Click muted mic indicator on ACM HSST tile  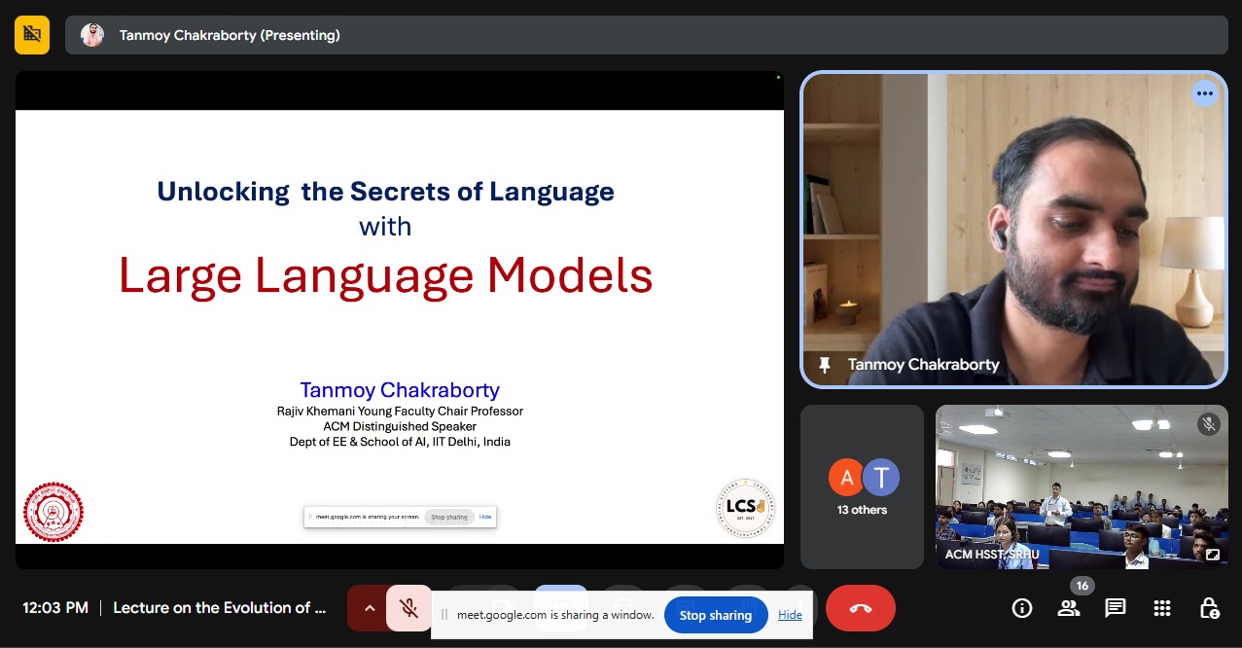pyautogui.click(x=1208, y=423)
